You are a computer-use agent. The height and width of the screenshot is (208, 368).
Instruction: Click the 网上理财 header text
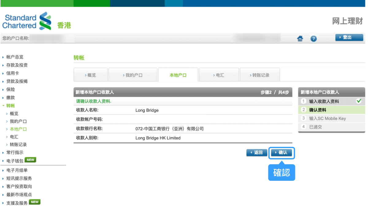(348, 21)
